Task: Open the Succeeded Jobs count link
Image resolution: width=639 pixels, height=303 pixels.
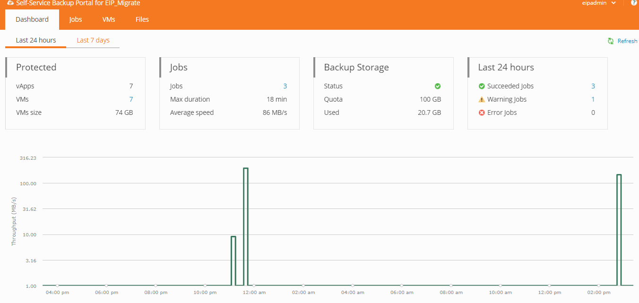Action: (593, 86)
